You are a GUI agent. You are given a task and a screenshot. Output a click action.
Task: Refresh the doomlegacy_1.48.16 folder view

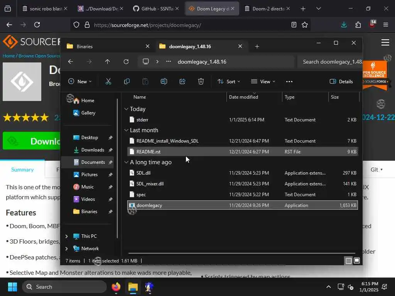[x=126, y=62]
